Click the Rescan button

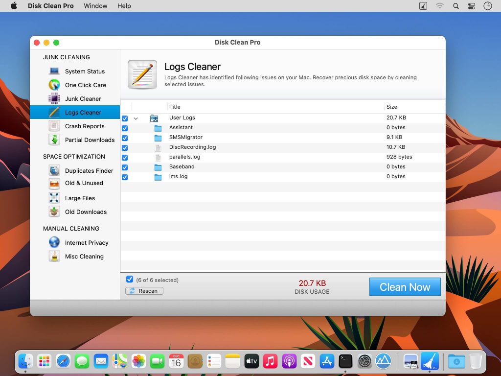coord(144,290)
